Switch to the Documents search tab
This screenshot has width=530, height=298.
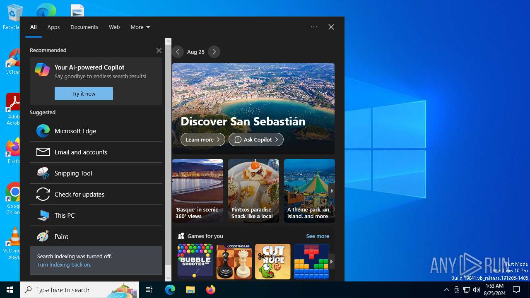point(84,27)
